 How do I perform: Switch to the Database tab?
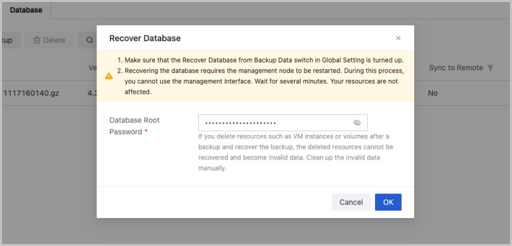coord(26,10)
